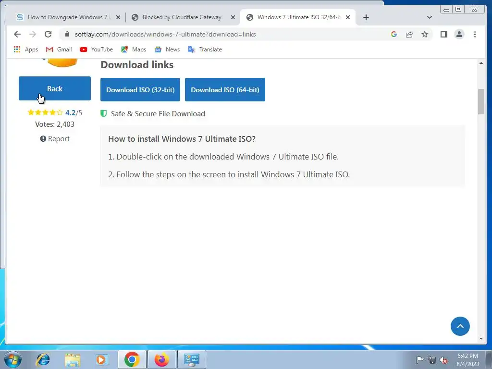Image resolution: width=492 pixels, height=369 pixels.
Task: Open the Windows Start menu
Action: point(13,359)
